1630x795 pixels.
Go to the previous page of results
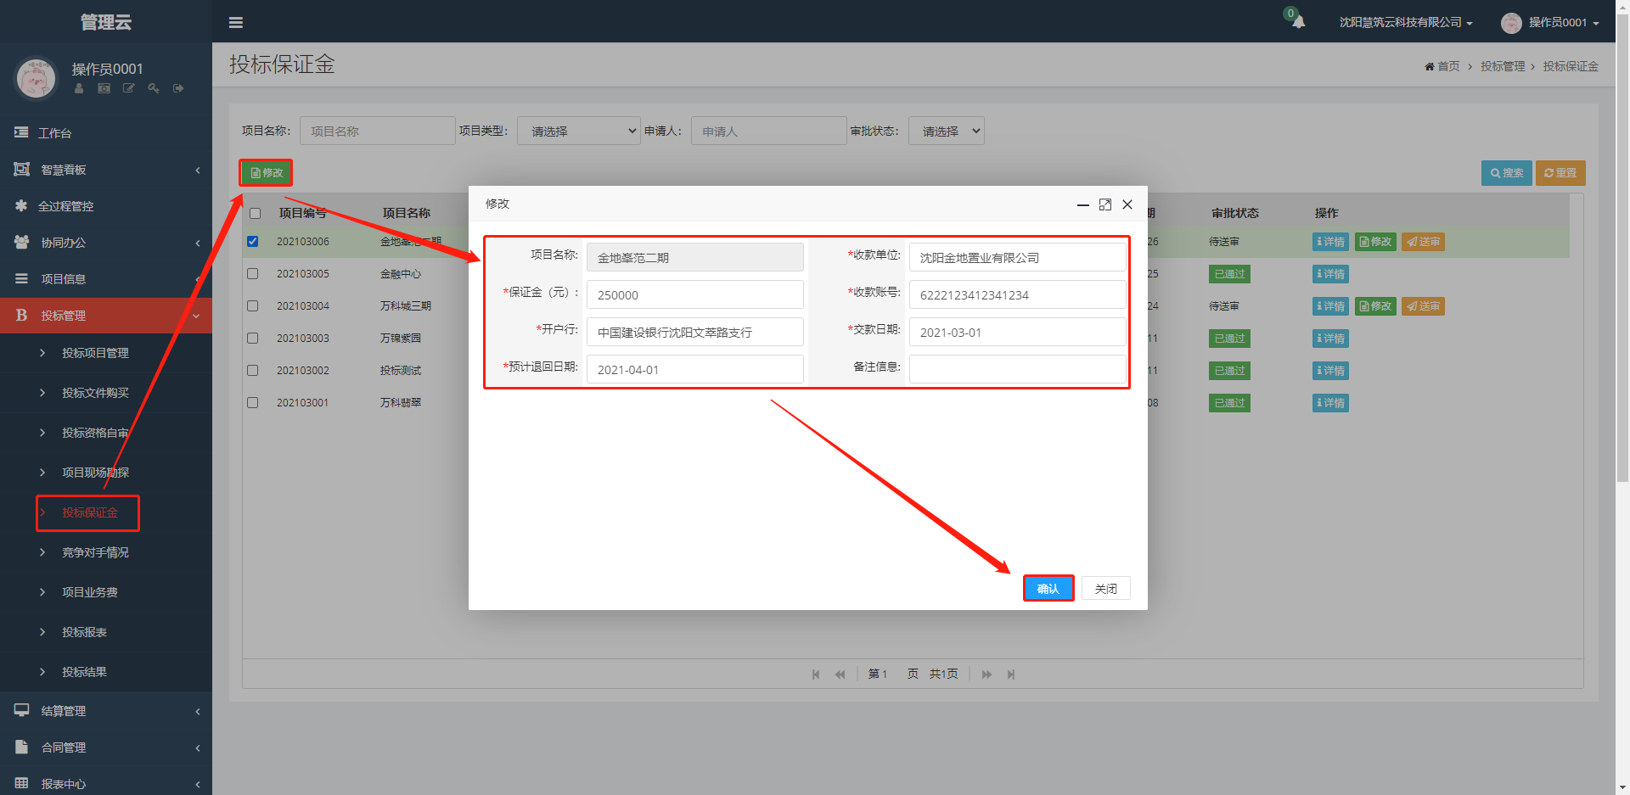(x=840, y=675)
